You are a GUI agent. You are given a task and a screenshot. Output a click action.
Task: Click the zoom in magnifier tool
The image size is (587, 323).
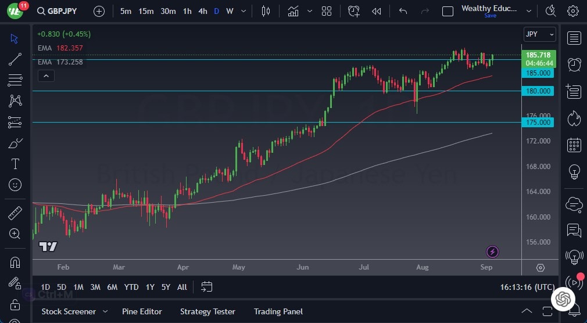click(15, 234)
